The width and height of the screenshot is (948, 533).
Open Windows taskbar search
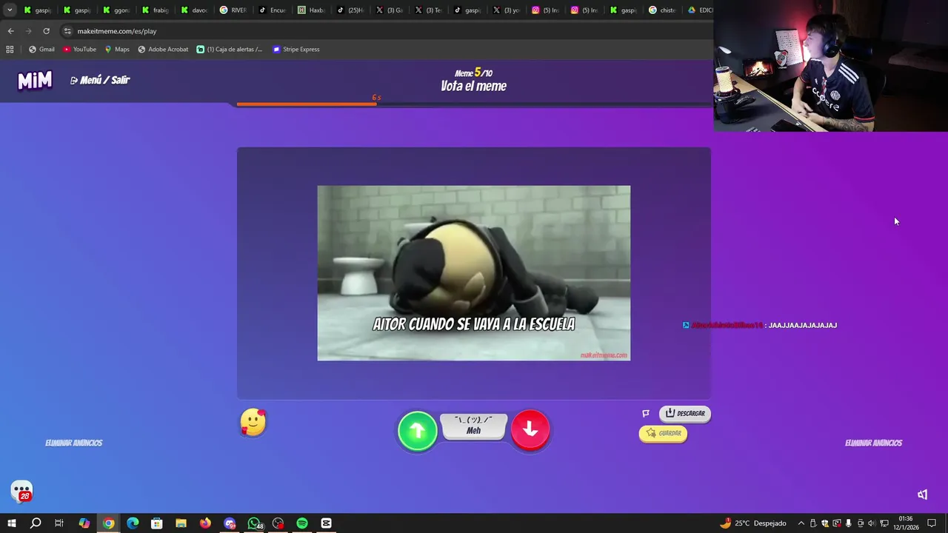[x=36, y=523]
